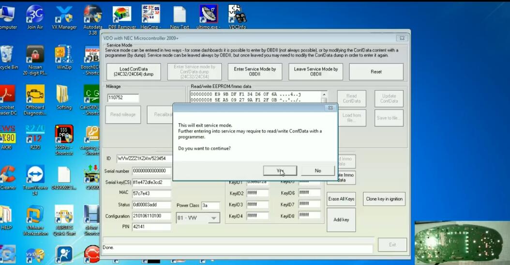Click the KeyID2 value field
Screen dimensions: 510x265
257,193
